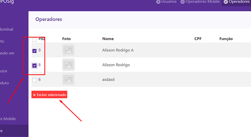Viewport: 251px width, 137px height.
Task: Click the gear icon beside Operadores Mobile
Action: click(x=183, y=2)
